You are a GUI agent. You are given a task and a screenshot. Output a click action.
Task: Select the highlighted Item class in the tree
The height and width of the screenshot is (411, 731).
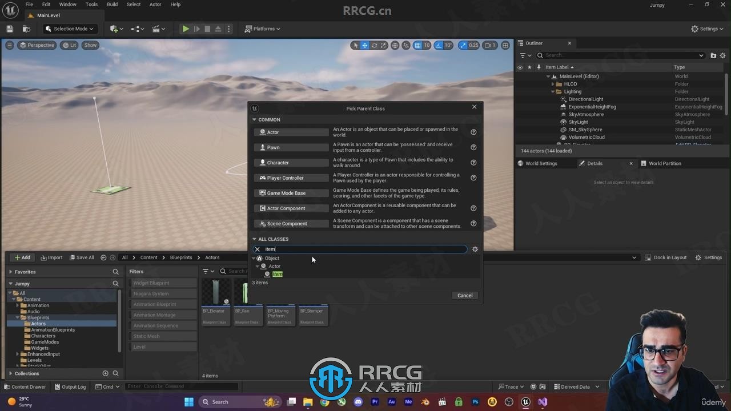pos(278,274)
